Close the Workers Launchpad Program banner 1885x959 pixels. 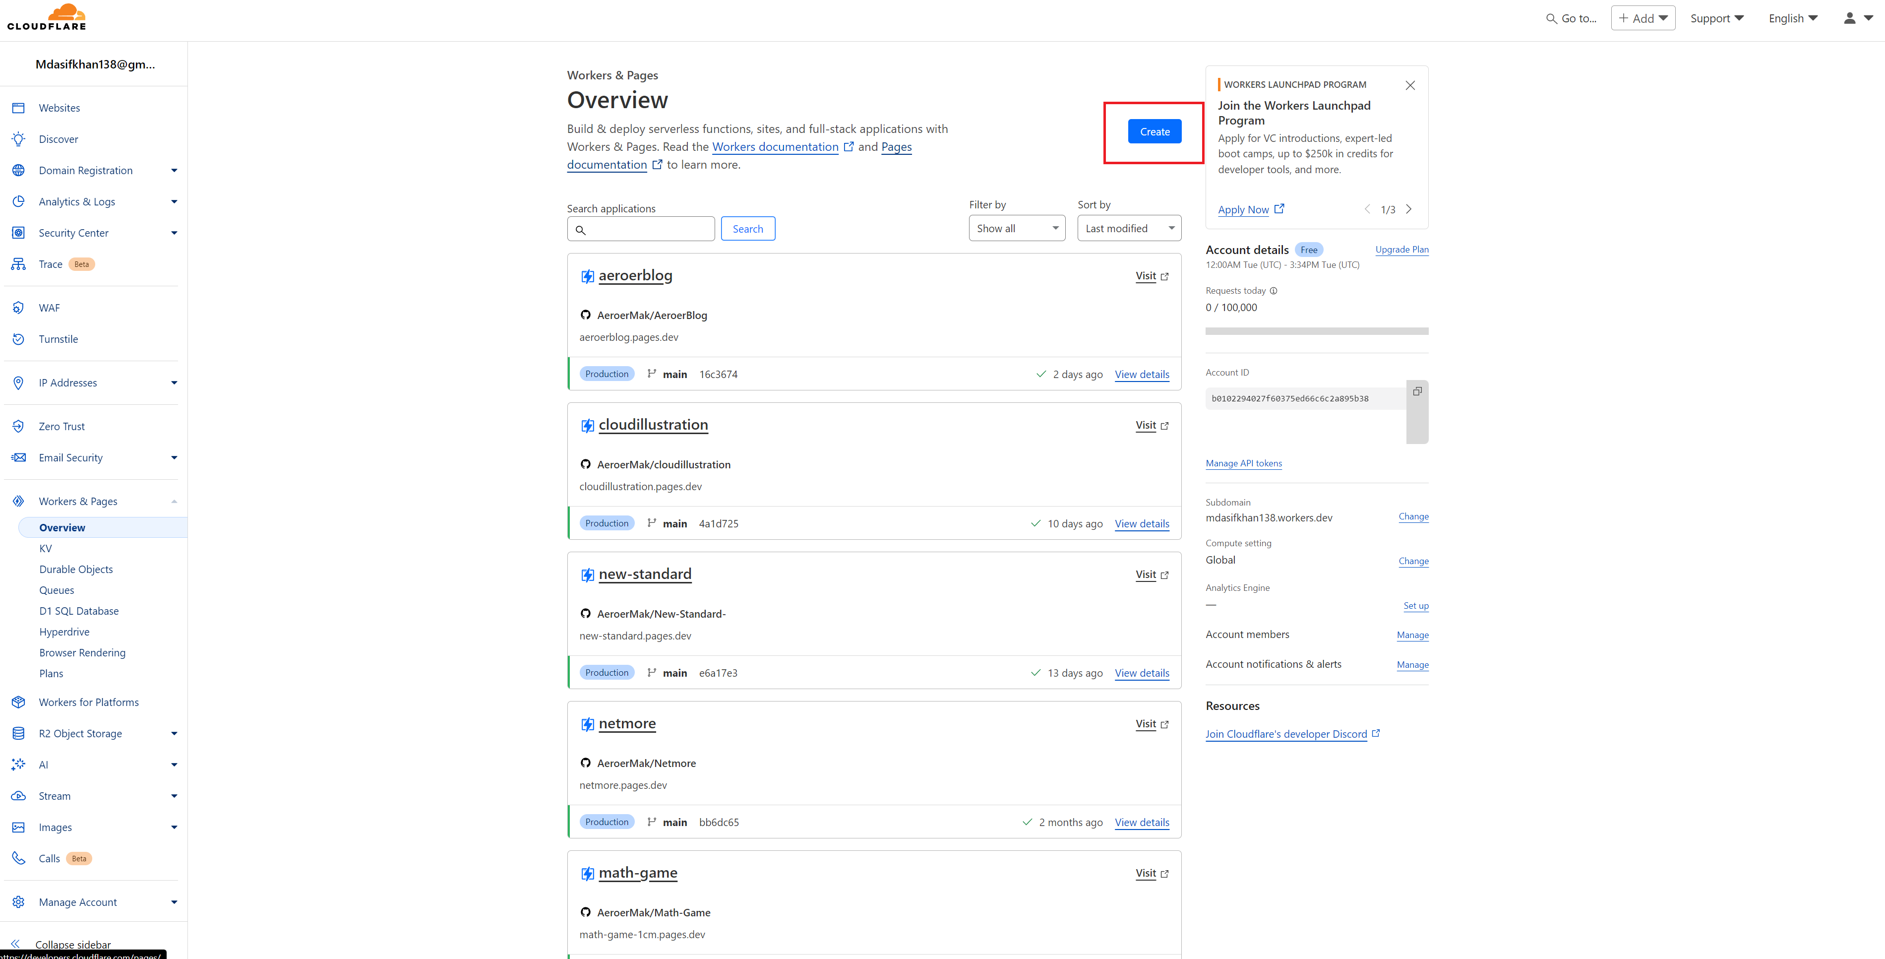pyautogui.click(x=1410, y=85)
